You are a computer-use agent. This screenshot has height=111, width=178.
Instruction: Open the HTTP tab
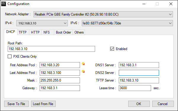coord(35,32)
